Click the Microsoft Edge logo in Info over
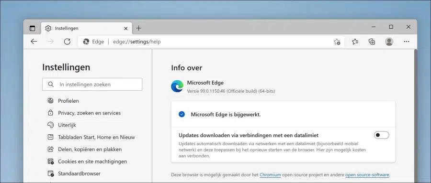This screenshot has height=183, width=431. 177,86
